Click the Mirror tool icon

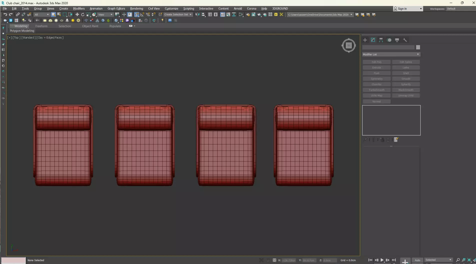click(x=197, y=14)
